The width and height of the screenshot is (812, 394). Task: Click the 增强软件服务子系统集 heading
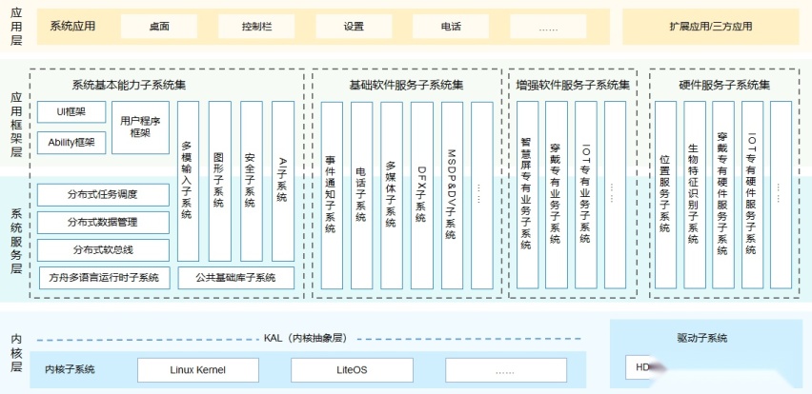(x=573, y=85)
